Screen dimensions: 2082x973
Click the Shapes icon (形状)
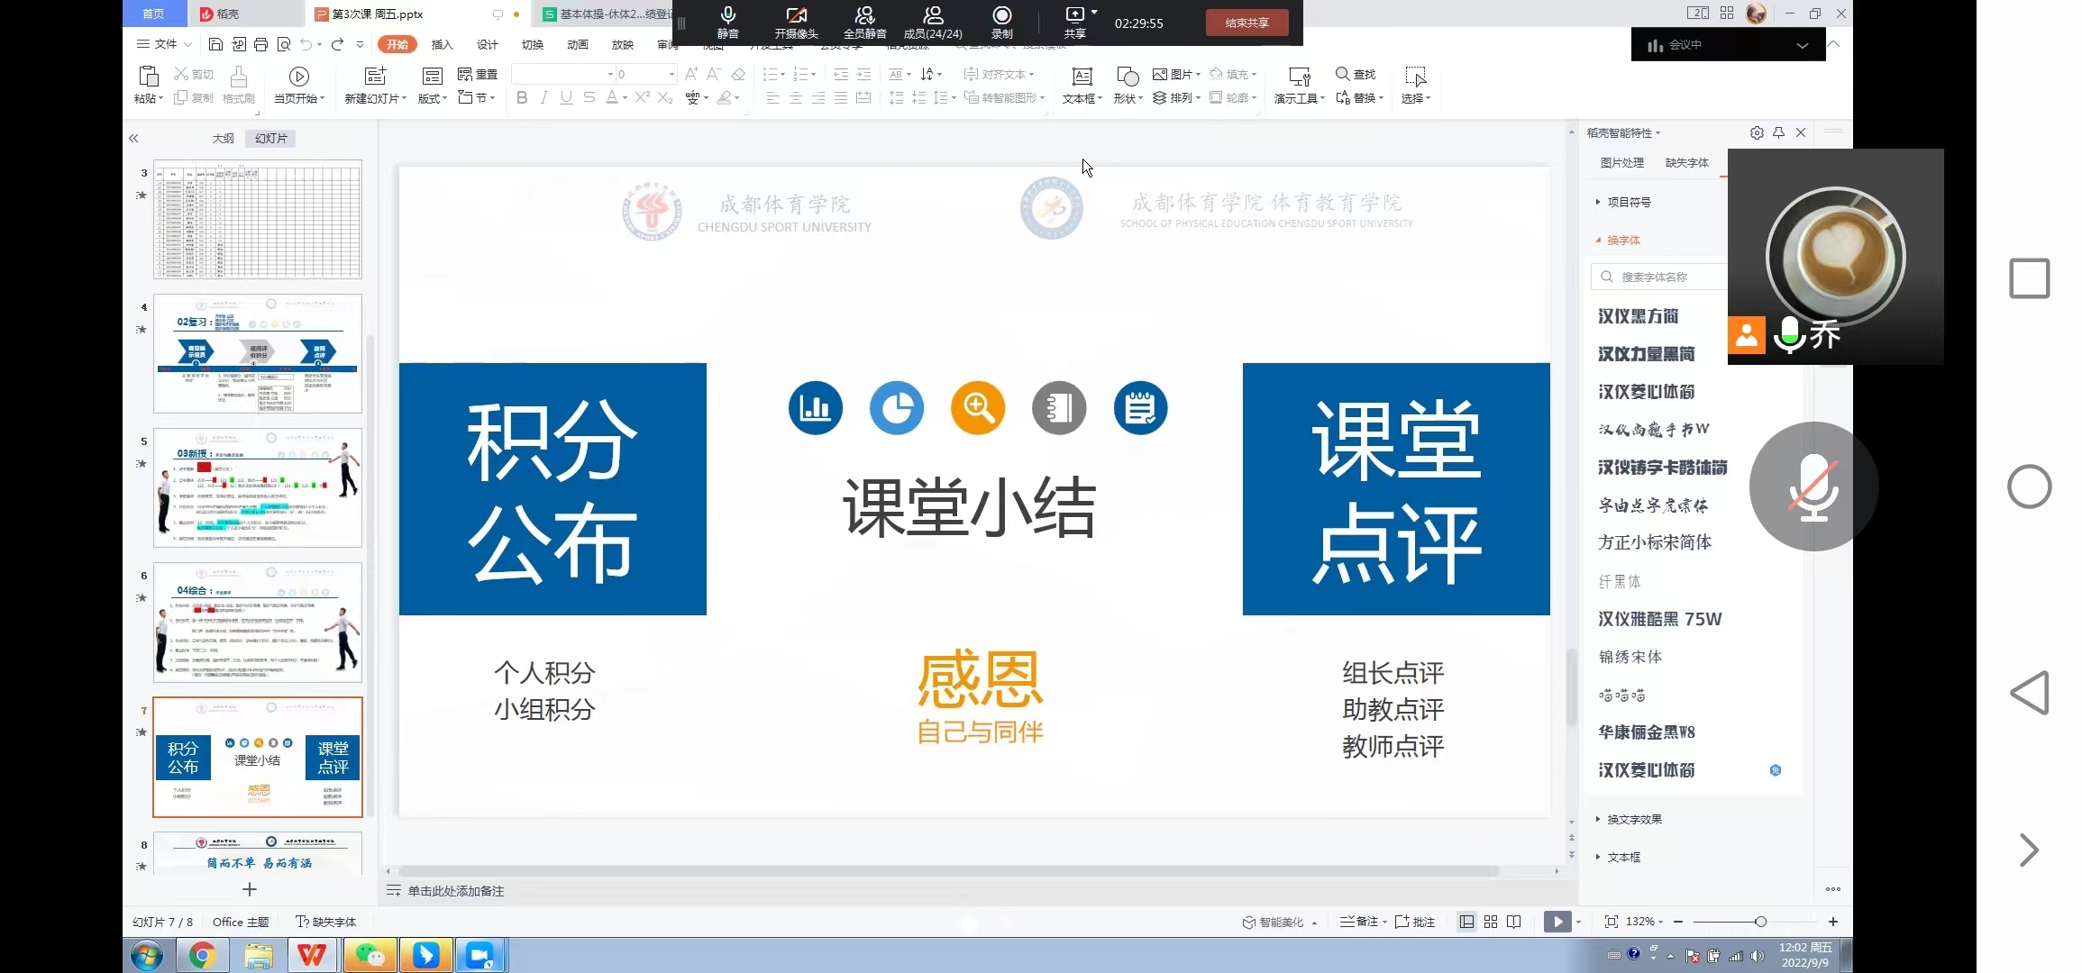coord(1128,77)
